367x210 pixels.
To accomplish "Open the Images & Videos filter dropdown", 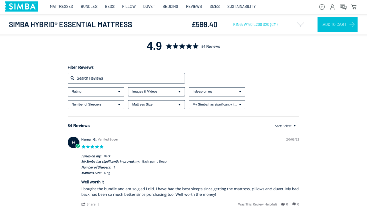I will click(156, 92).
